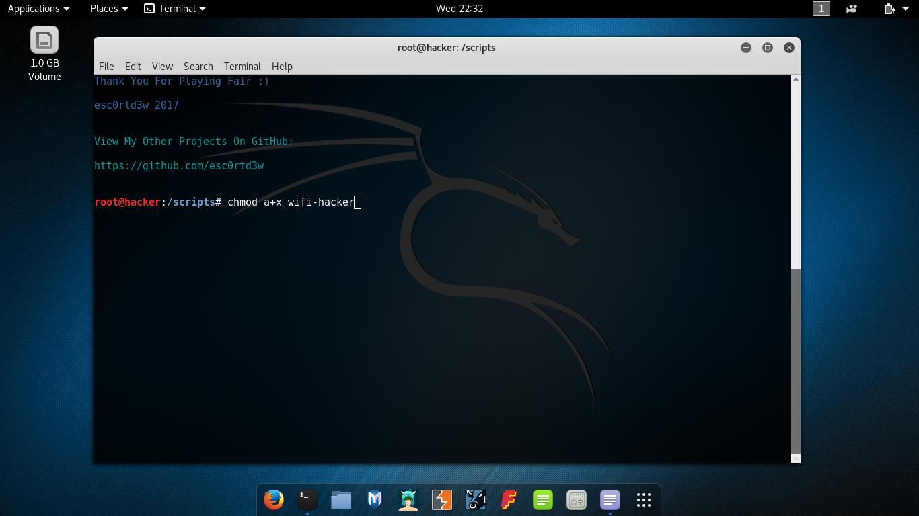Open the green Text Editor dock icon

(542, 500)
